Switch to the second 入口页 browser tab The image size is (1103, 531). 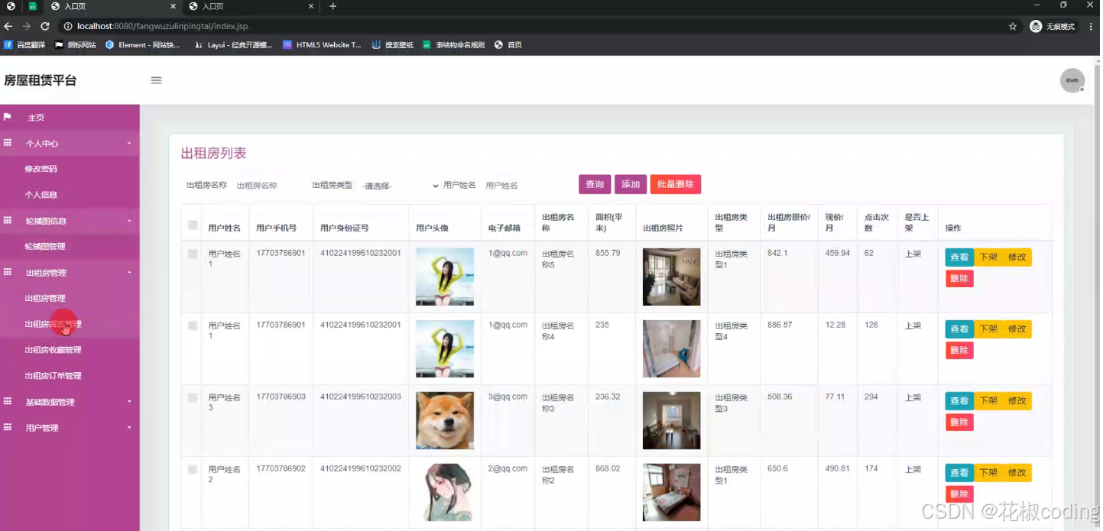[251, 6]
